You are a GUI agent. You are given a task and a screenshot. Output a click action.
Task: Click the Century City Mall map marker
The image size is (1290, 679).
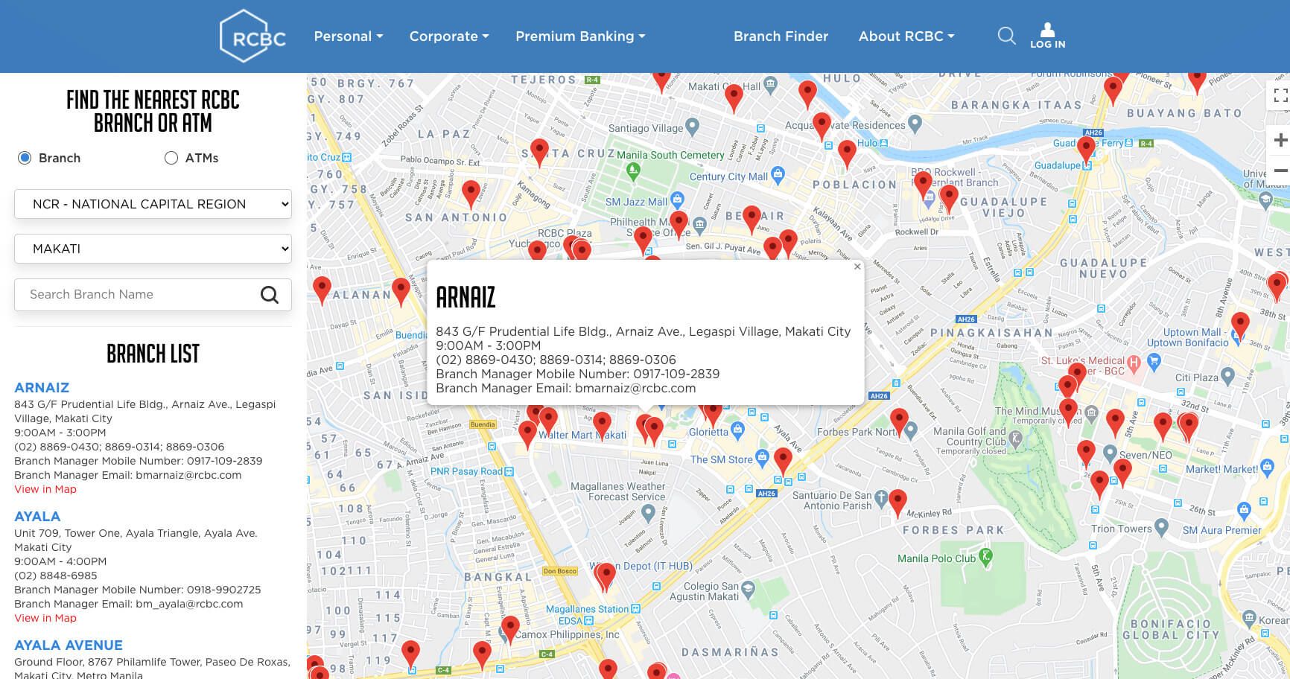pyautogui.click(x=778, y=176)
